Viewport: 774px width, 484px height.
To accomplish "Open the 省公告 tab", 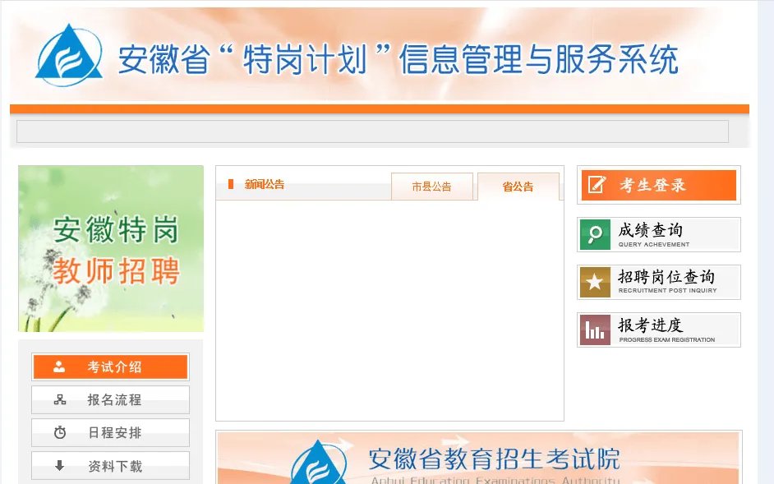I will click(x=517, y=186).
